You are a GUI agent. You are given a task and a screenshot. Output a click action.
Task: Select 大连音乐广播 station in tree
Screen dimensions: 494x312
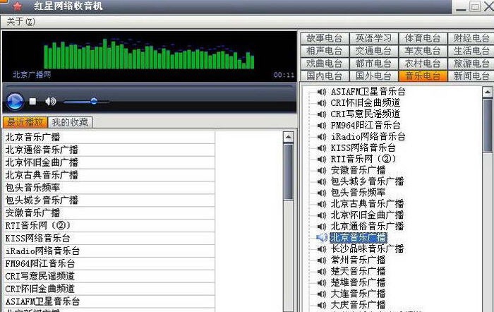[x=358, y=294]
